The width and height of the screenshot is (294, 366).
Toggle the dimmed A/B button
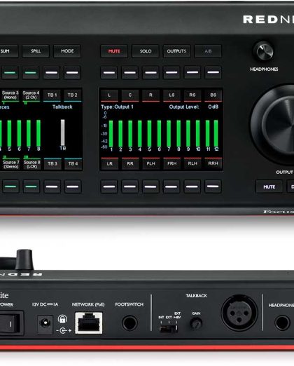208,51
